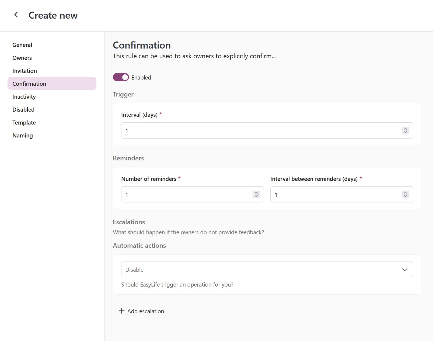The height and width of the screenshot is (341, 433).
Task: Increase Interval (days) with up arrow
Action: 405,129
